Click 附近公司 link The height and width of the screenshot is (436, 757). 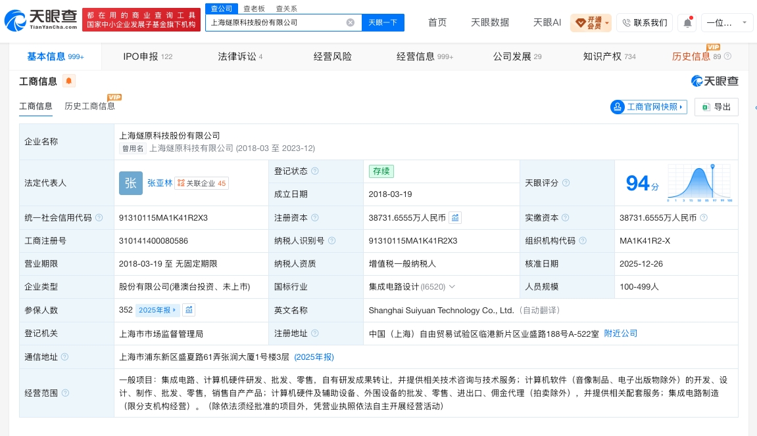[x=621, y=334]
